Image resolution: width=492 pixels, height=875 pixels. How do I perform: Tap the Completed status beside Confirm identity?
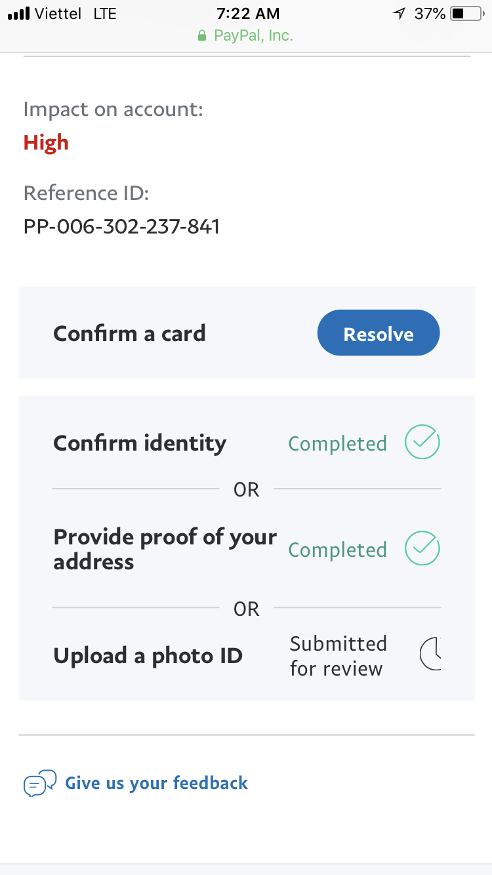[x=337, y=443]
